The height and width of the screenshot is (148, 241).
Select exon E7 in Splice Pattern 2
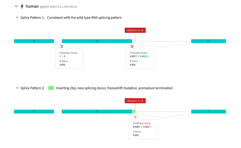click(x=209, y=112)
